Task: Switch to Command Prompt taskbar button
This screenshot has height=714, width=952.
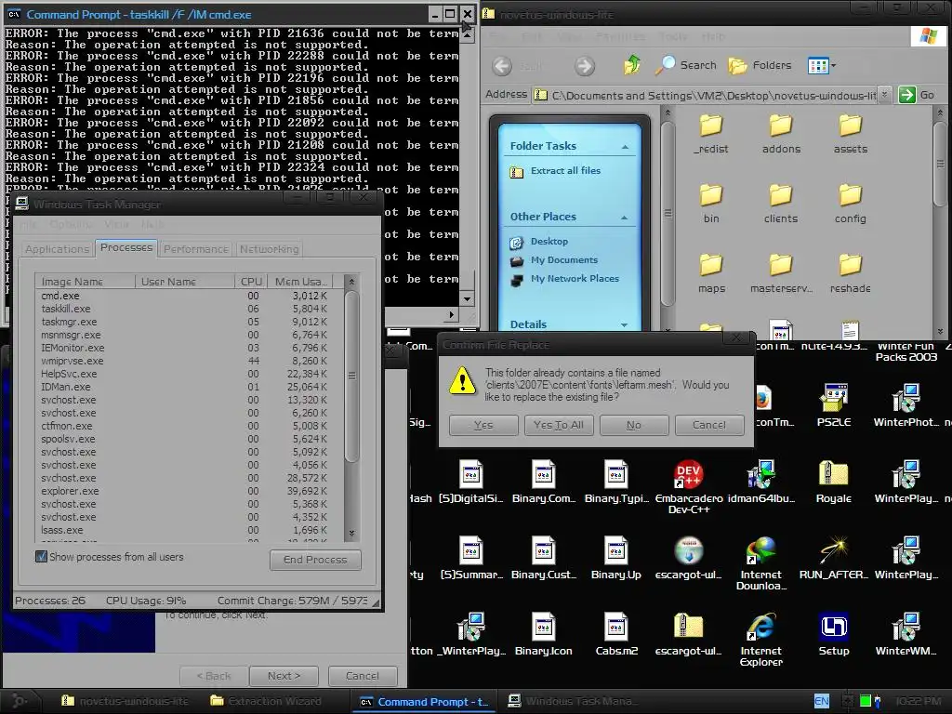Action: point(424,701)
